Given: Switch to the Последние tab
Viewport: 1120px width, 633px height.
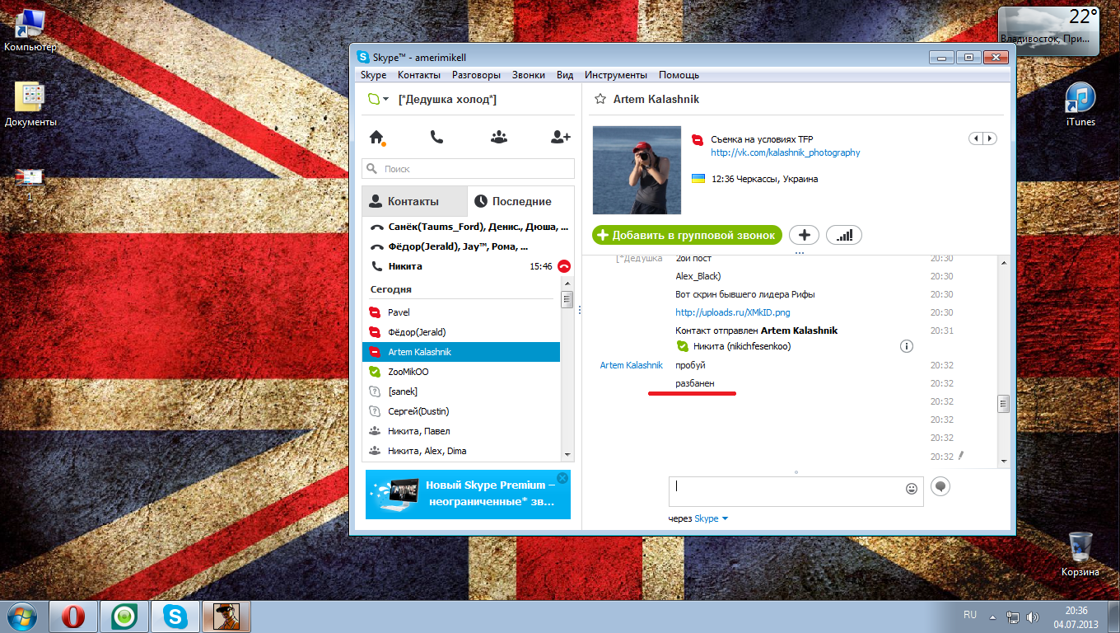Looking at the screenshot, I should (520, 201).
